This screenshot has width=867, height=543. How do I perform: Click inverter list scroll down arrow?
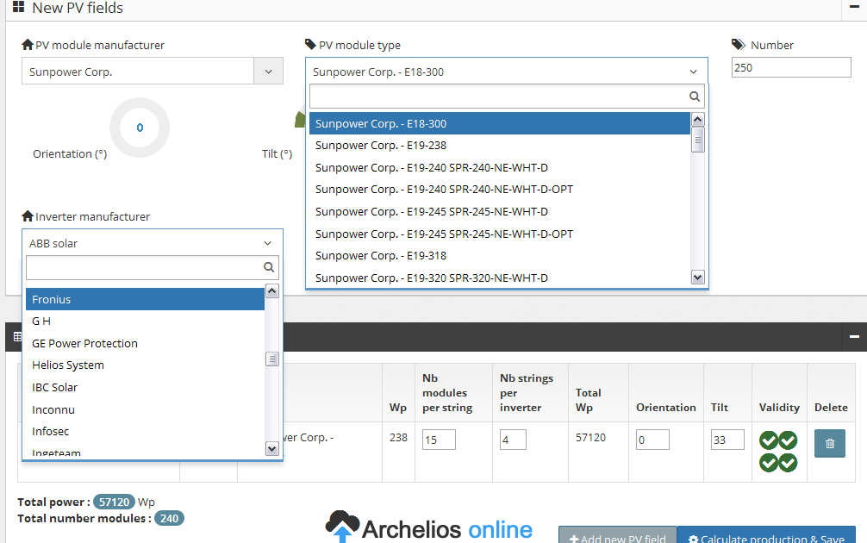(x=272, y=448)
